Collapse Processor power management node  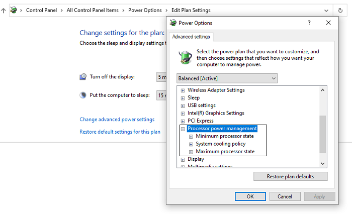pyautogui.click(x=183, y=129)
